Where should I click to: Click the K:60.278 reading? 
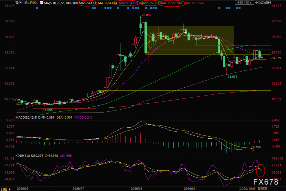[x=37, y=156]
